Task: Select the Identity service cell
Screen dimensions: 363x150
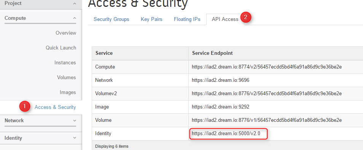Action: tap(140, 134)
